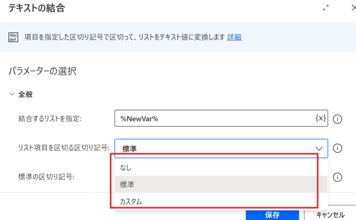Click the パラメーターの選択 heading
The height and width of the screenshot is (220, 356).
coord(42,71)
